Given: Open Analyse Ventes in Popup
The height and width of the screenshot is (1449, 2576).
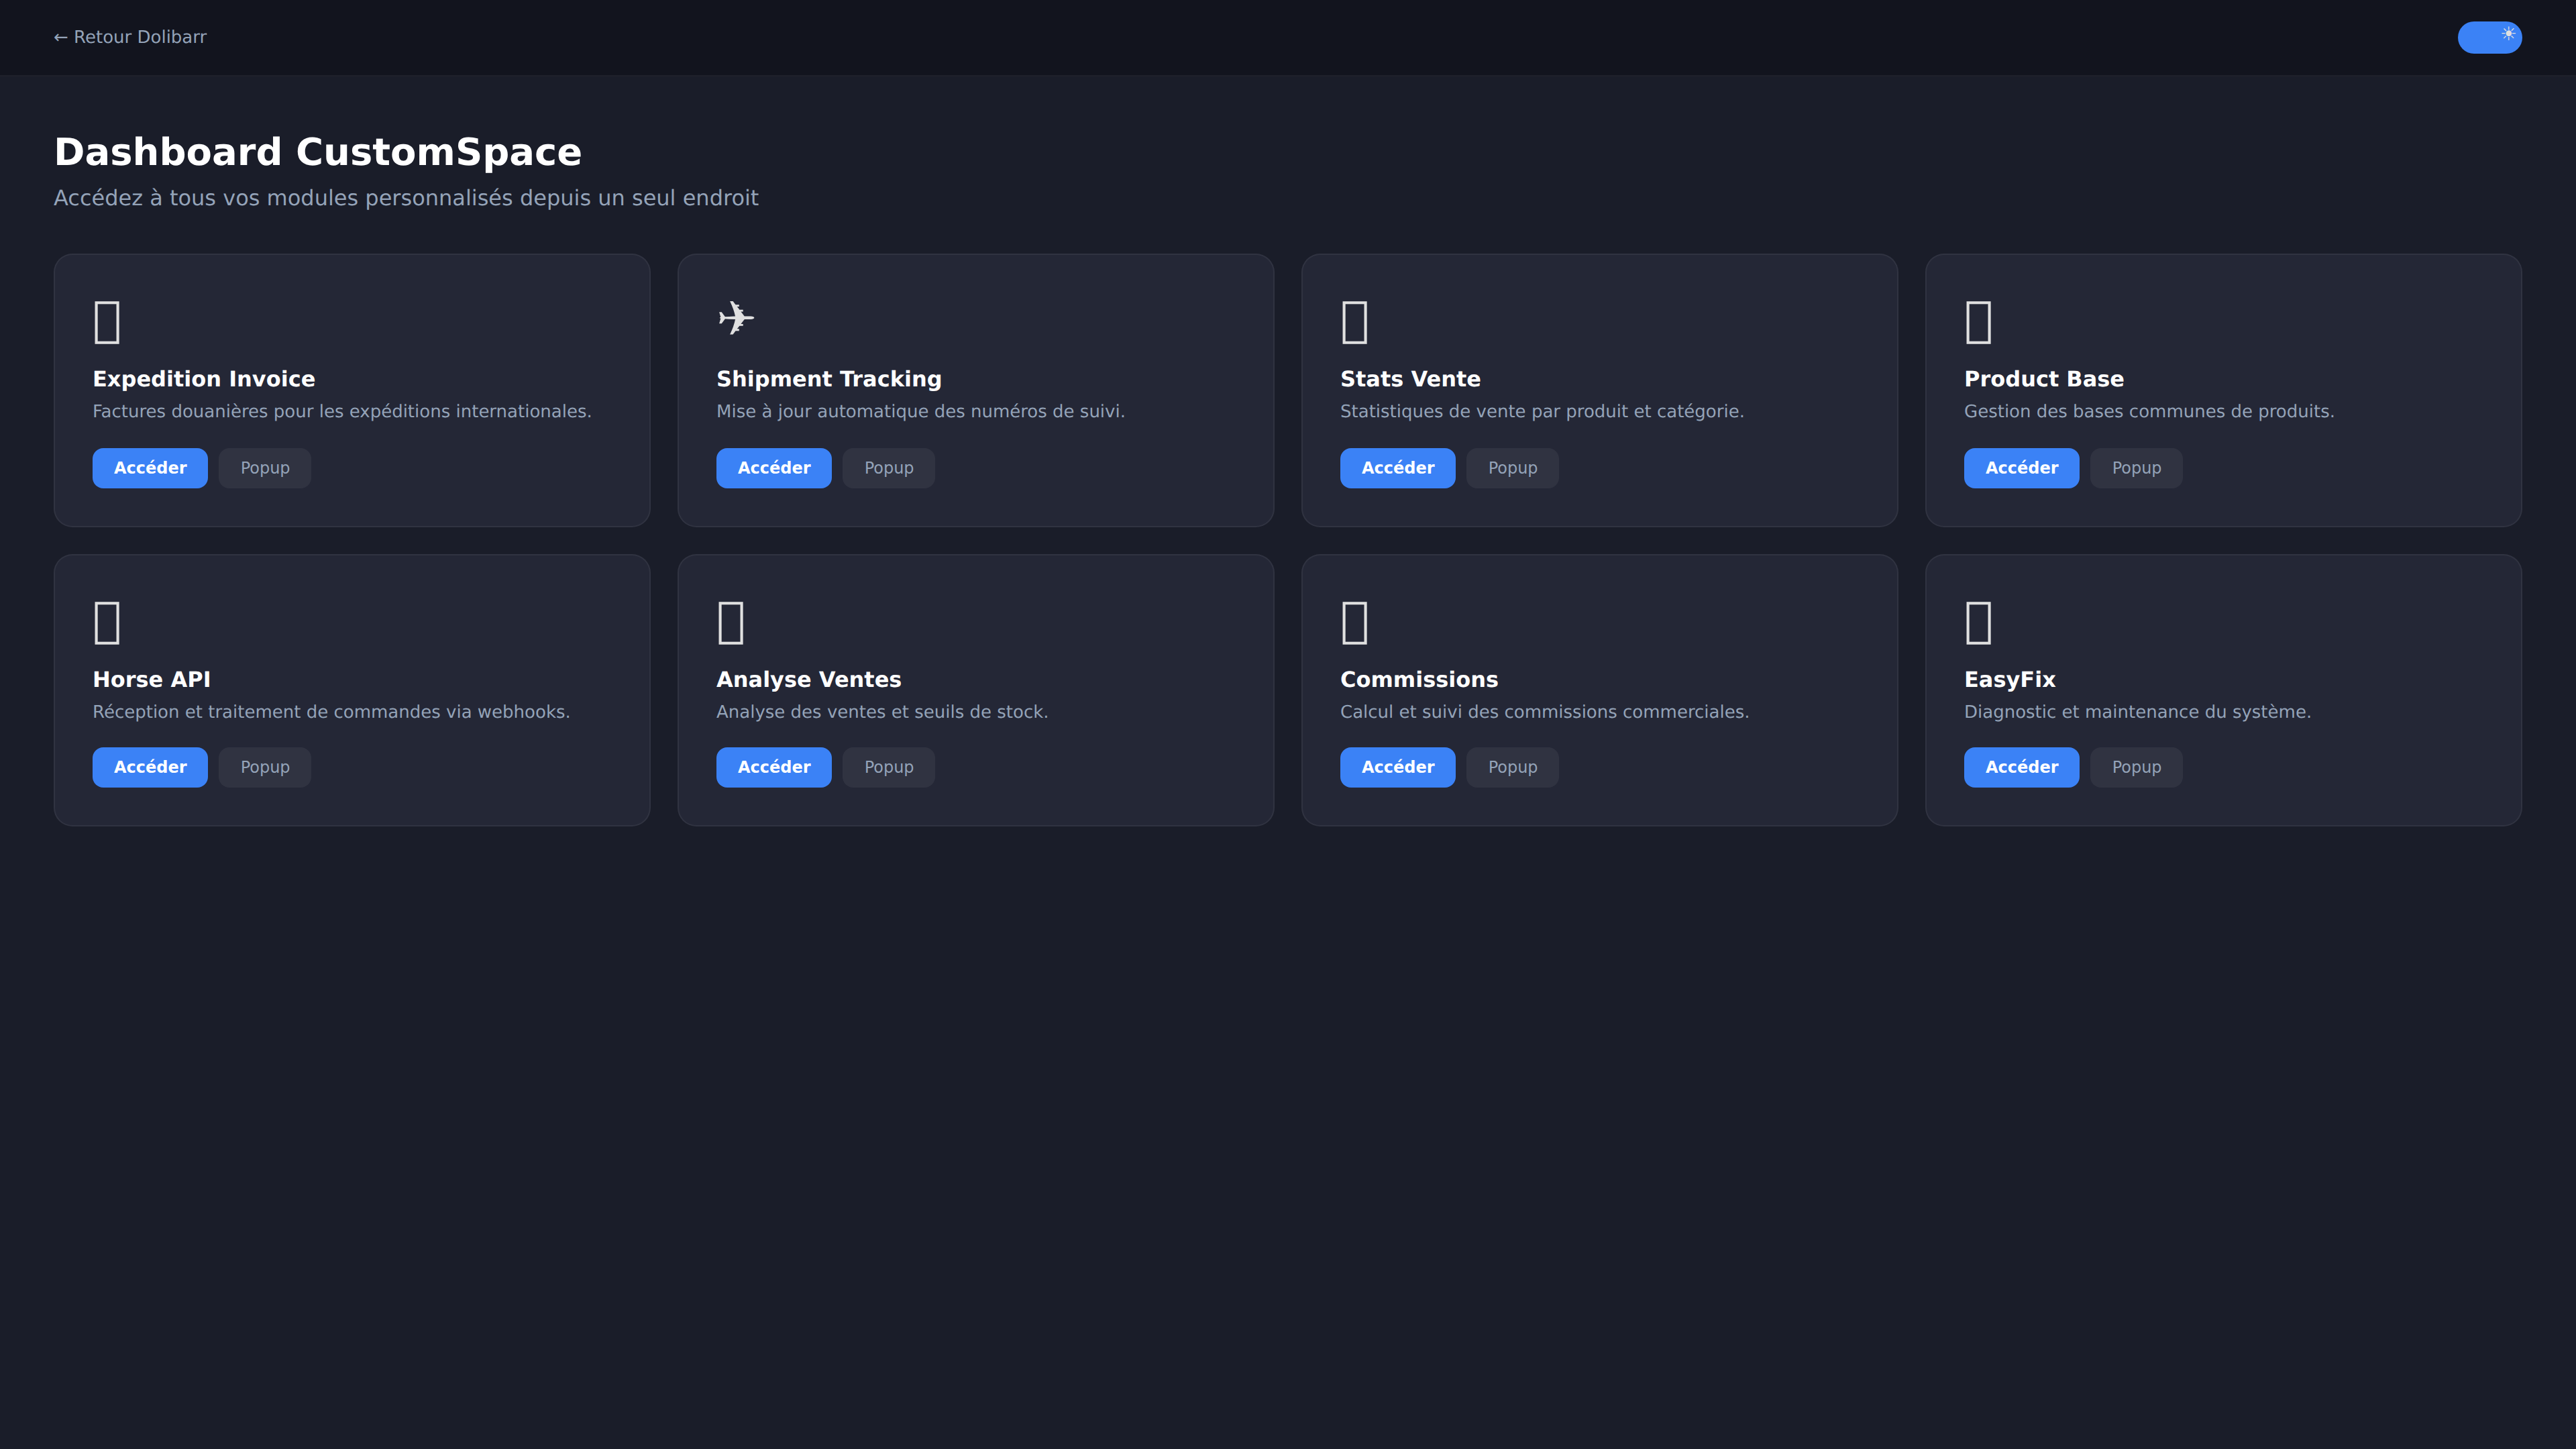Looking at the screenshot, I should point(888,767).
